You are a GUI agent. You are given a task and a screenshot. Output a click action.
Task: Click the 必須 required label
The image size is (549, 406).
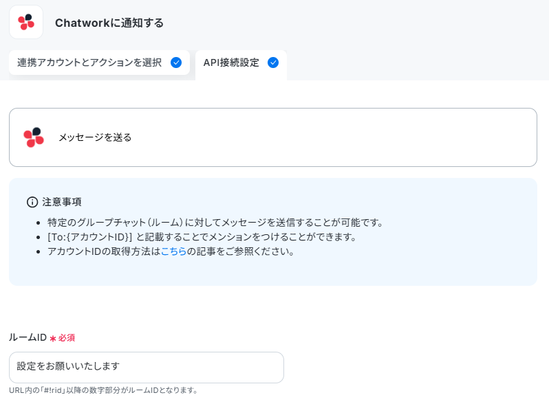point(67,338)
